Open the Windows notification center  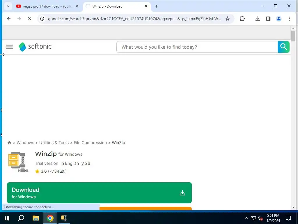tap(288, 218)
